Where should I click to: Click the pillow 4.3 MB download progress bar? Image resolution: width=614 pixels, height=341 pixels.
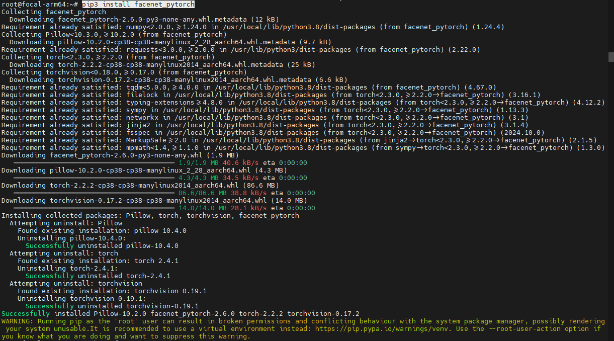point(94,178)
